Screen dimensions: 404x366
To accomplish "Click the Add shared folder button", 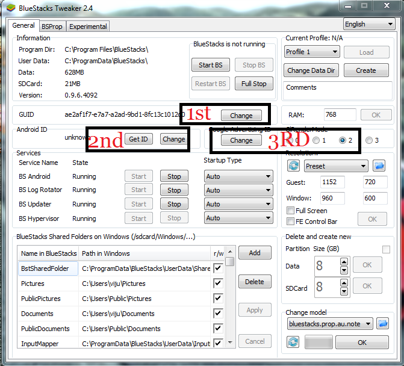I will [255, 253].
